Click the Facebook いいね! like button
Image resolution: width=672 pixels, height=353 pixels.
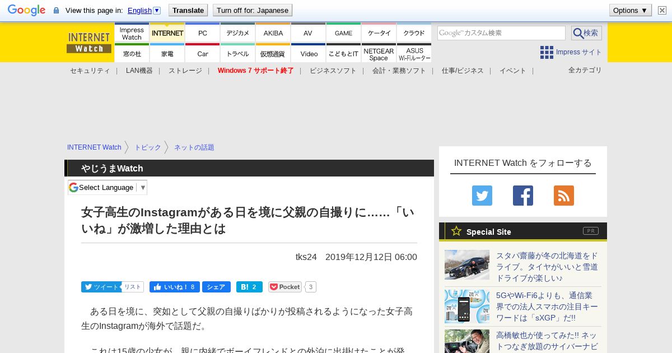click(x=175, y=287)
